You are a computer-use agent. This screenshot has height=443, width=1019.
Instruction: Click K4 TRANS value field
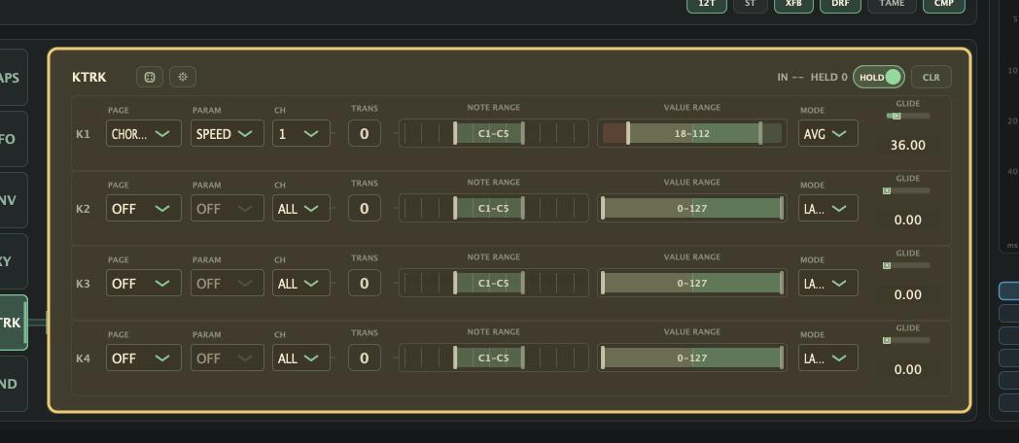pos(365,358)
